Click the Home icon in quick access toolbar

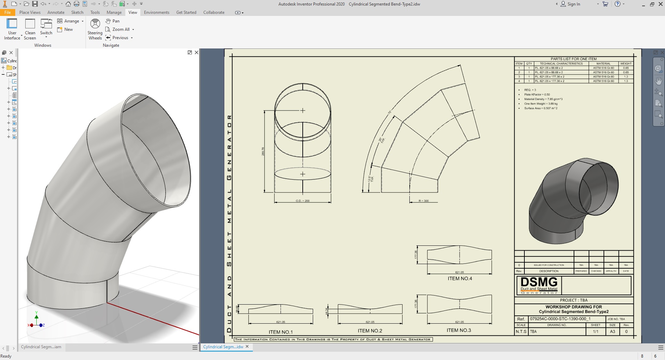[x=68, y=4]
